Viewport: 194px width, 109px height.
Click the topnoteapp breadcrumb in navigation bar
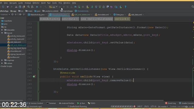[67, 11]
